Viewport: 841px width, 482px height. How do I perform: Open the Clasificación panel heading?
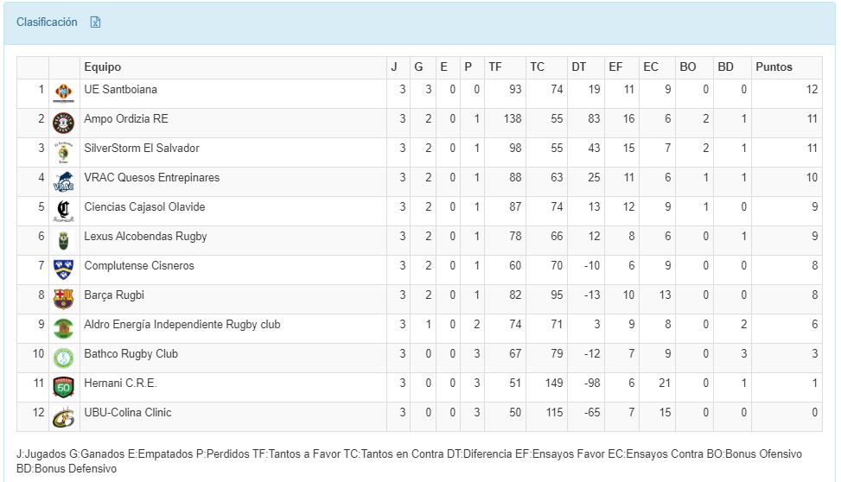47,22
